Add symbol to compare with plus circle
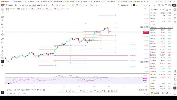177x100 pixels. [16, 5]
